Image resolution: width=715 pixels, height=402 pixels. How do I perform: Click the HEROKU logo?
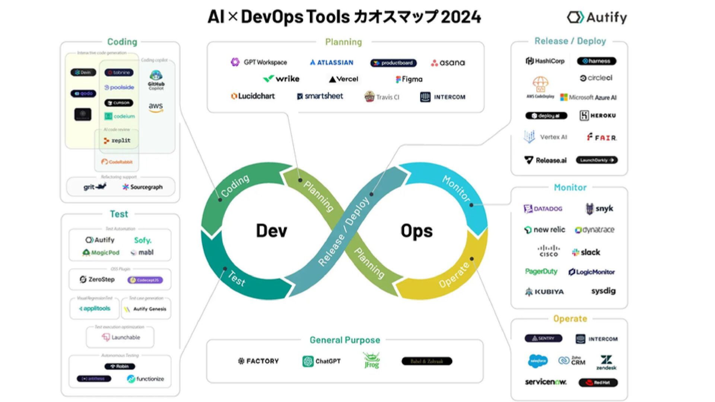(598, 115)
